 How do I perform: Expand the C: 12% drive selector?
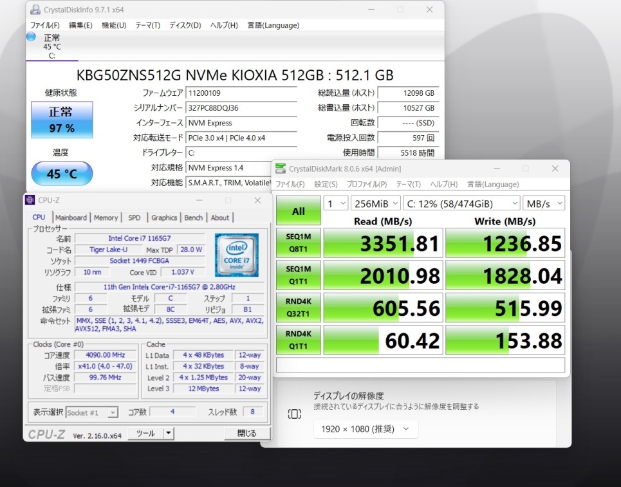(x=461, y=203)
